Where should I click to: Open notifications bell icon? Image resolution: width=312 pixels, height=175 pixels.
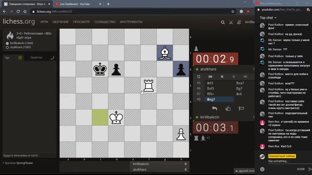239,22
